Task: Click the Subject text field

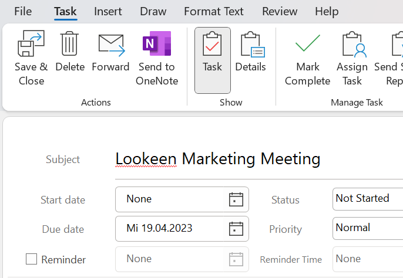Action: (253, 159)
